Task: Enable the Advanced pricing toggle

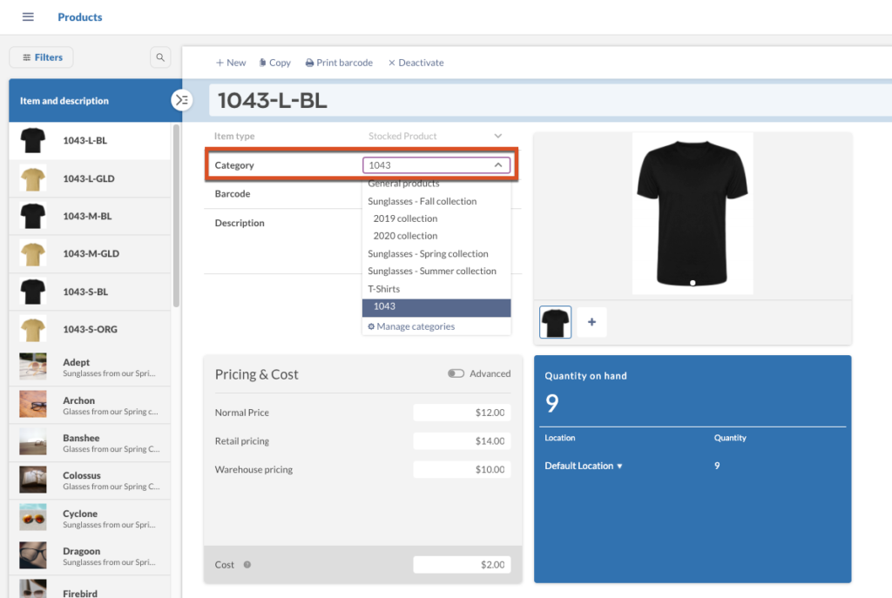Action: point(456,373)
